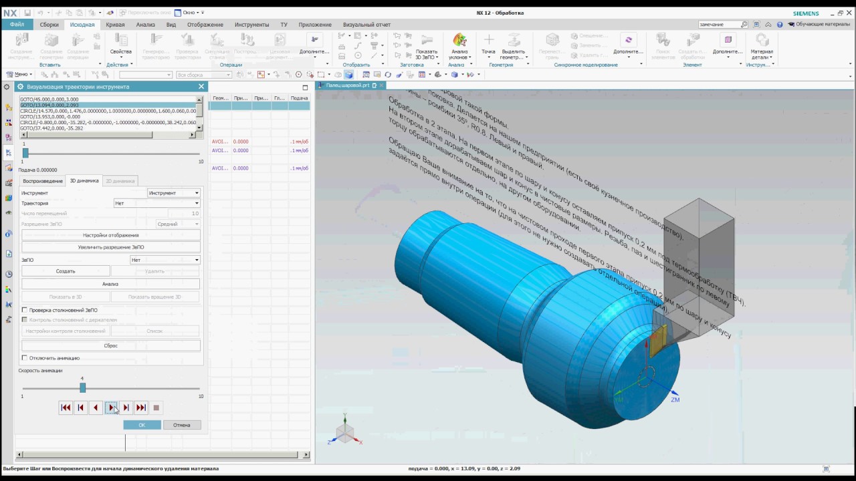Click the Настройки отображения button

point(111,235)
